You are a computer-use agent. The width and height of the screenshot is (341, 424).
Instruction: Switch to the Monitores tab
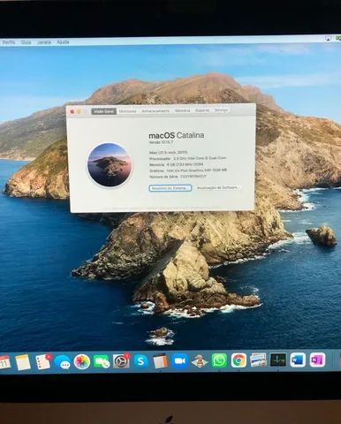pyautogui.click(x=127, y=111)
